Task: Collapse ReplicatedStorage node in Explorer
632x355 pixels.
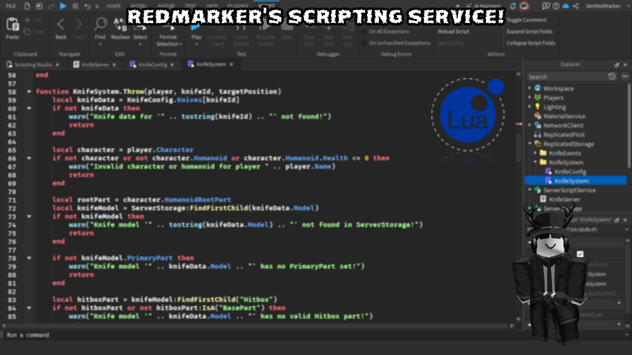Action: click(530, 144)
